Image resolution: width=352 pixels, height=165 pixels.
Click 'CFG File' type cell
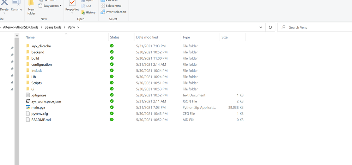click(189, 113)
